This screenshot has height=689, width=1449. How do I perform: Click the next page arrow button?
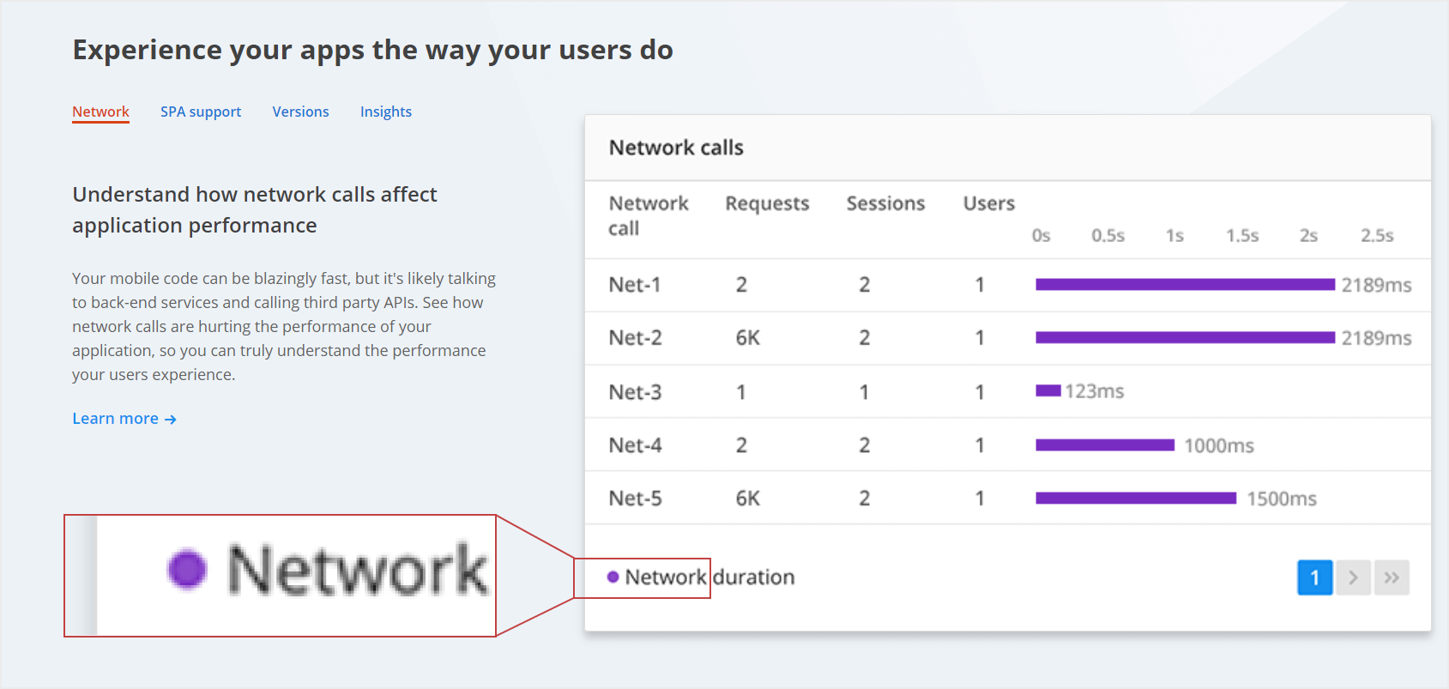click(x=1353, y=577)
